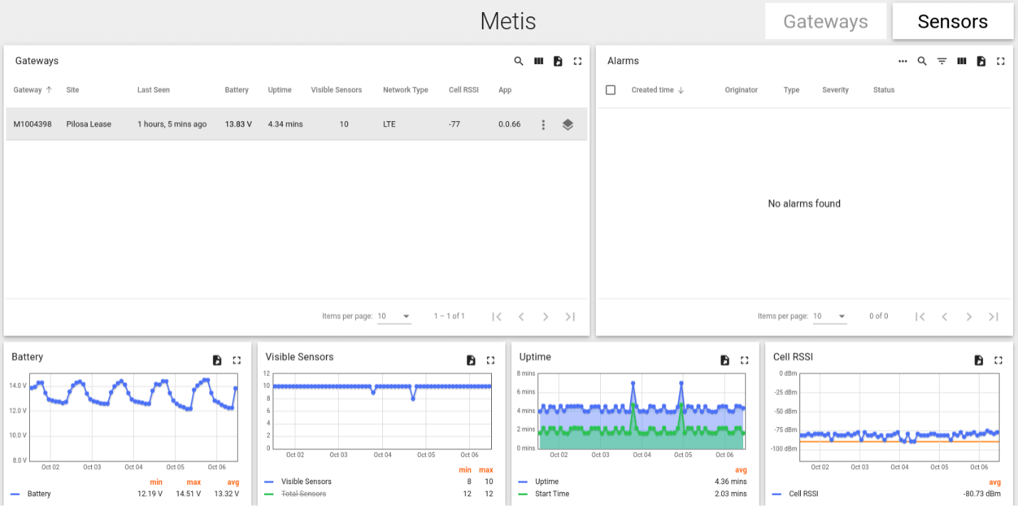Screen dimensions: 1018x507
Task: Sort Gateways table by Network Type header
Action: coord(406,90)
